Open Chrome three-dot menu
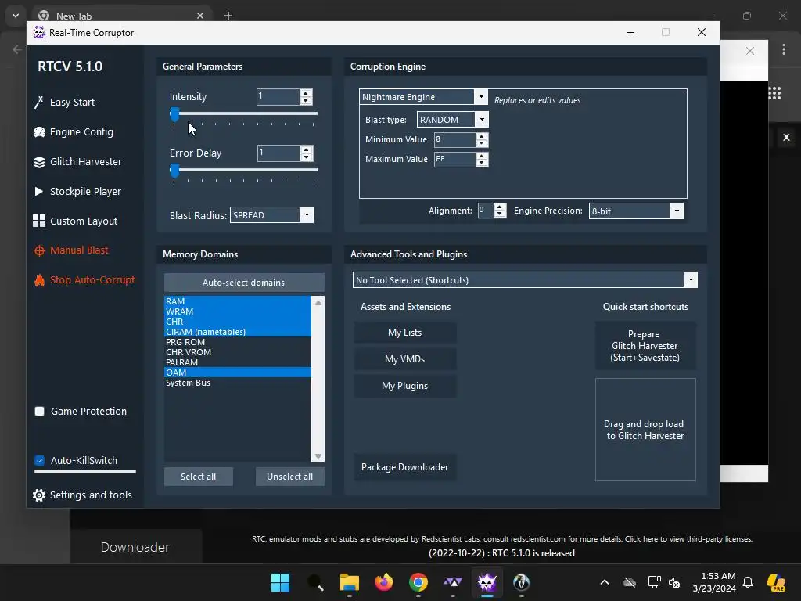 tap(784, 49)
